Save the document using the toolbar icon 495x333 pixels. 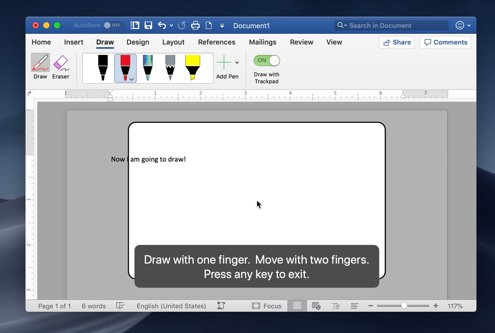[x=148, y=25]
